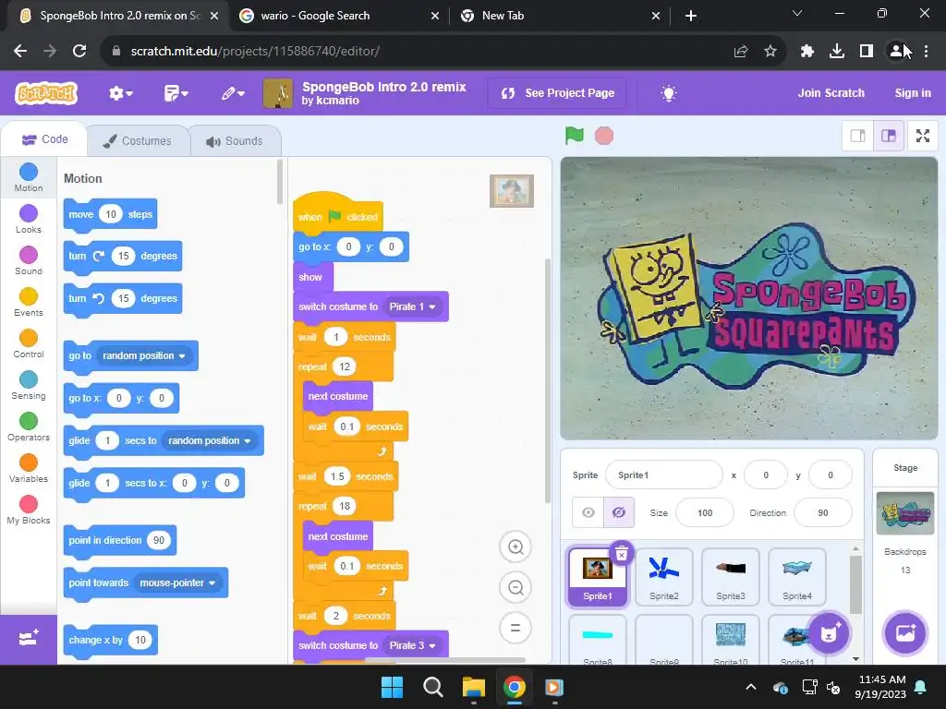The image size is (946, 709).
Task: Click the move 10 steps block
Action: point(111,214)
